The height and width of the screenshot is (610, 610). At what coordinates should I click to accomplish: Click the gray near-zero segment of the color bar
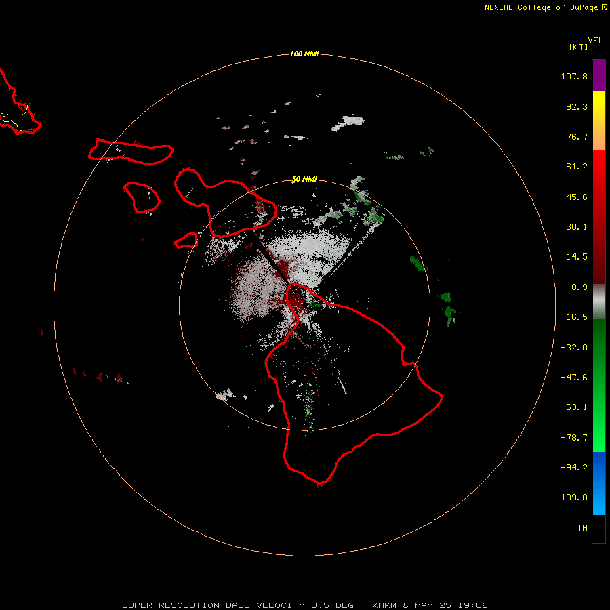coord(598,302)
